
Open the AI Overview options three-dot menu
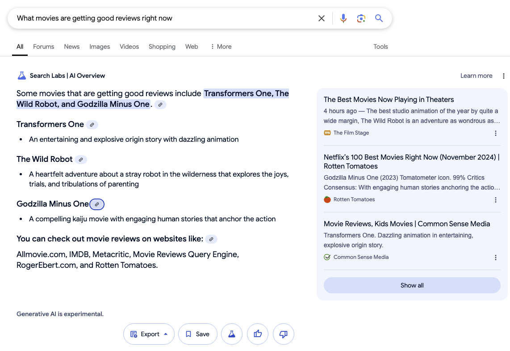504,76
